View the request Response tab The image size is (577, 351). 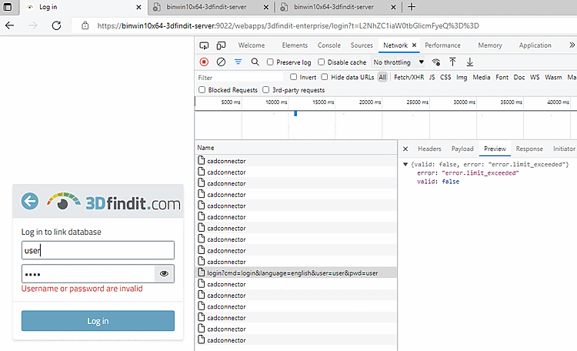(529, 149)
